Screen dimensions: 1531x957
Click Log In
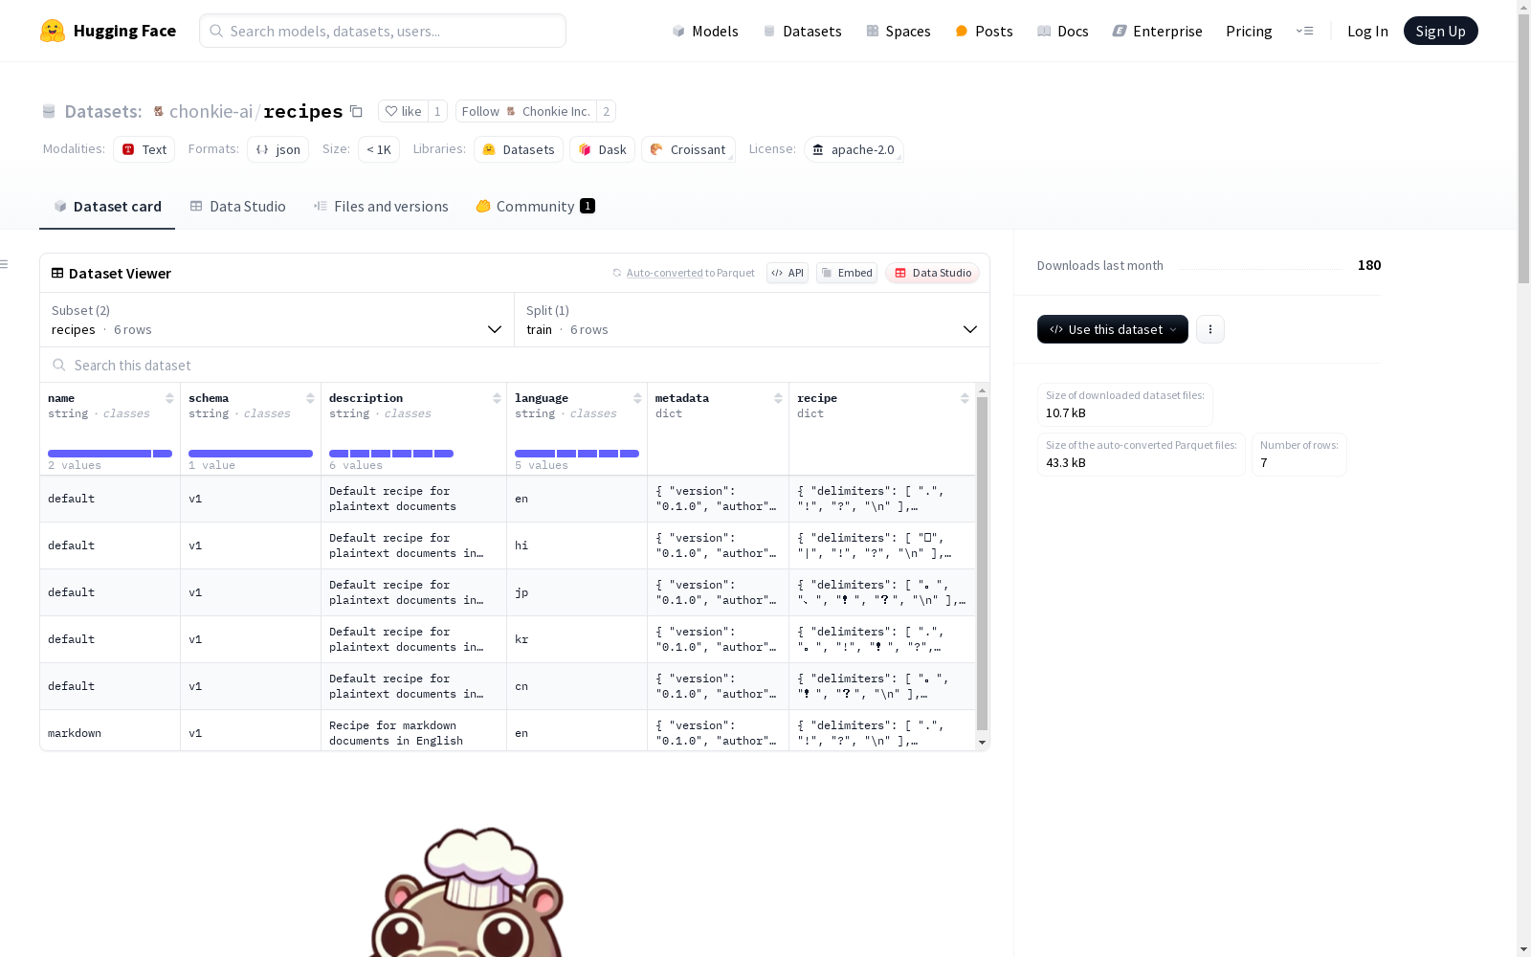click(x=1367, y=31)
